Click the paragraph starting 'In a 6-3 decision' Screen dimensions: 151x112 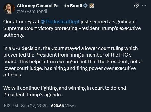point(72,62)
